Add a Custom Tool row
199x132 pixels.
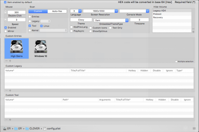click(x=10, y=120)
